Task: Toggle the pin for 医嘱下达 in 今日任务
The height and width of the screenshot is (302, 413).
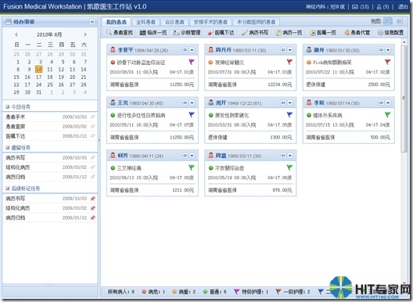Action: point(92,136)
